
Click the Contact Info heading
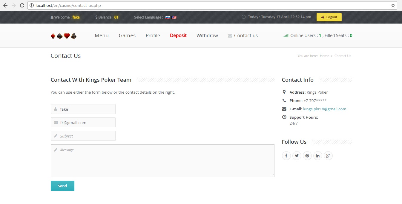coord(298,80)
